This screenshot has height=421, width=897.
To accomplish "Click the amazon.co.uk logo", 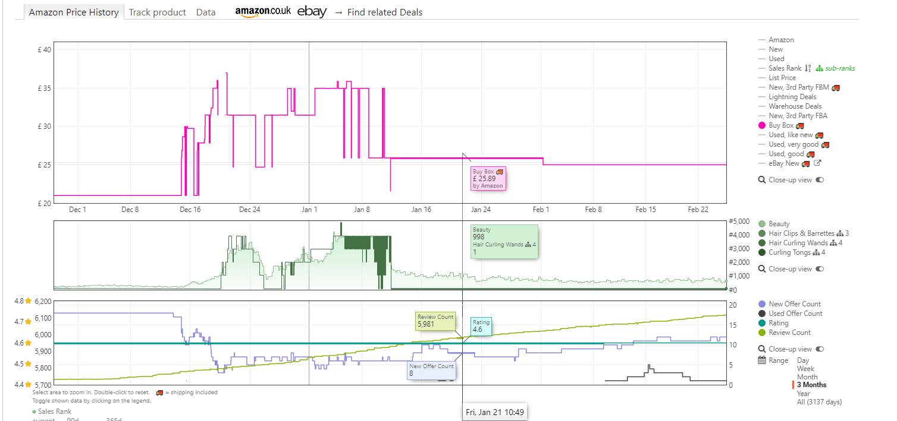I will (x=263, y=11).
